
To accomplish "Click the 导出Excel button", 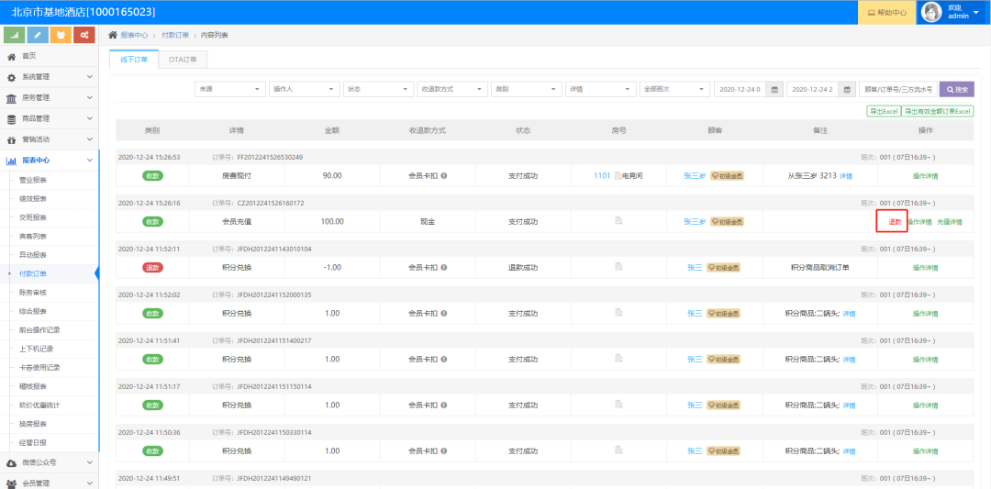I will pyautogui.click(x=884, y=111).
